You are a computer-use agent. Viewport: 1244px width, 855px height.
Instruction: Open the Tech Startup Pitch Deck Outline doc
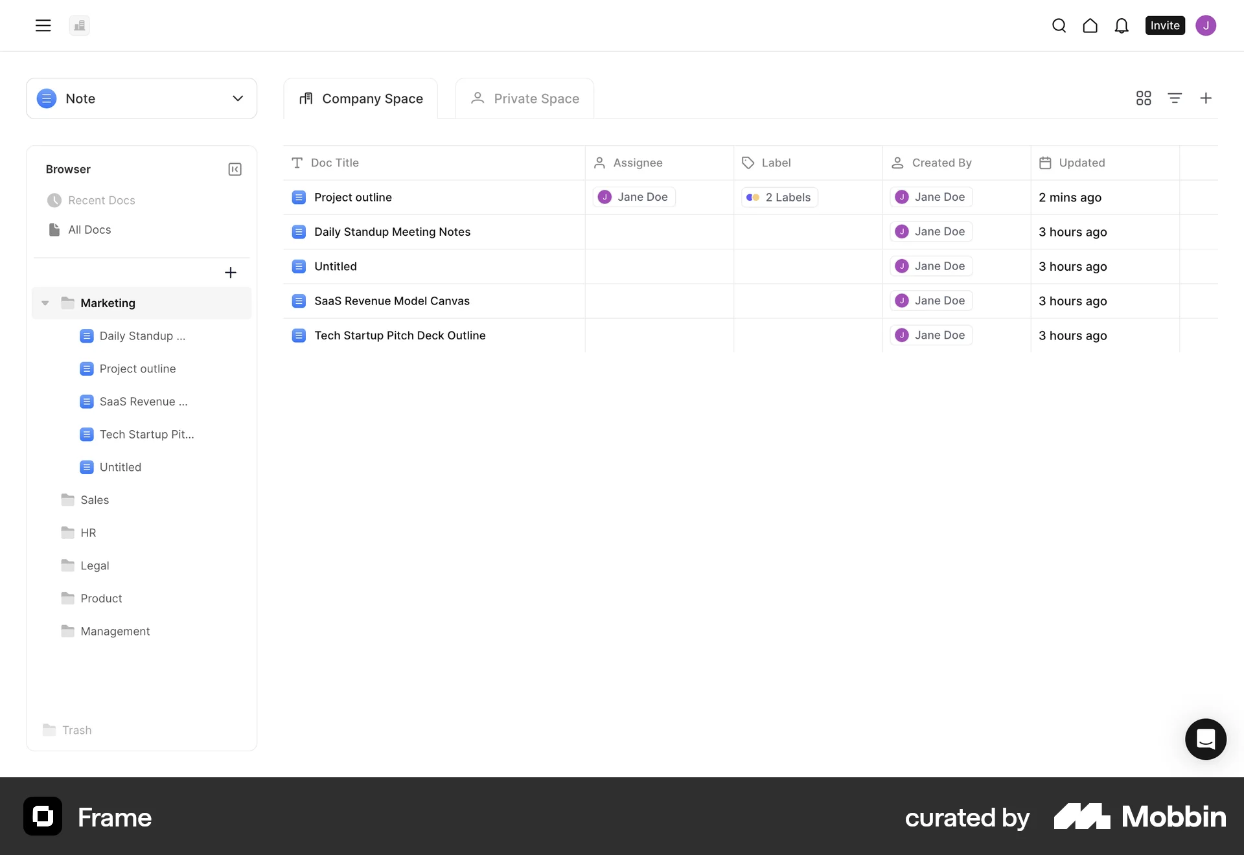(x=400, y=335)
